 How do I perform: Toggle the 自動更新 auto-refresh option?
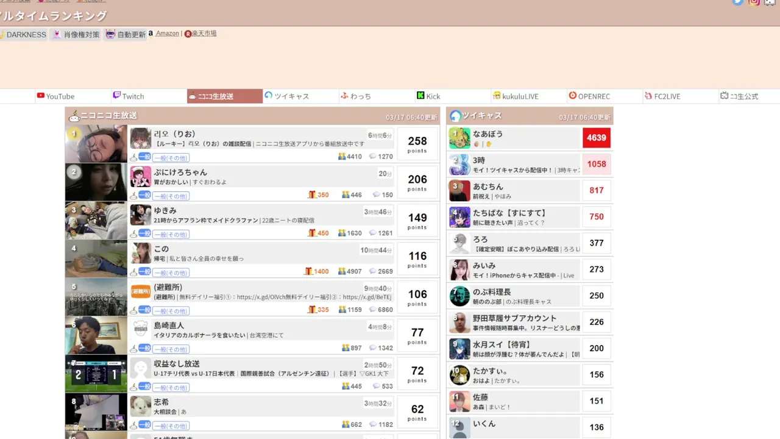click(126, 35)
